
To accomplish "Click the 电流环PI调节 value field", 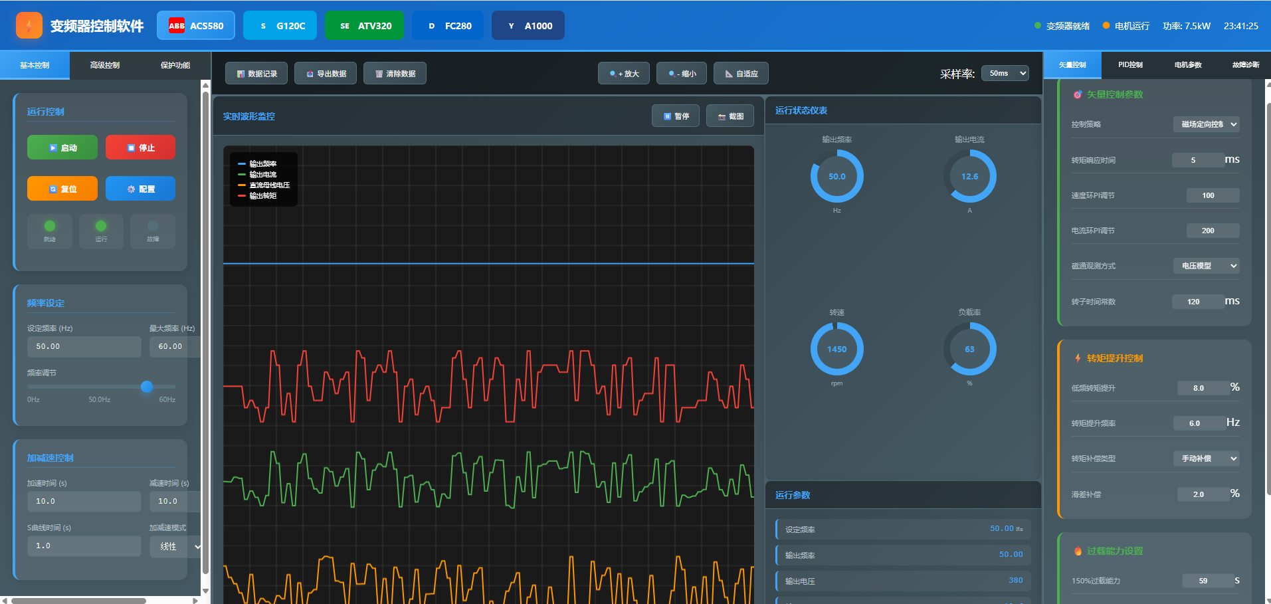I will click(1213, 231).
